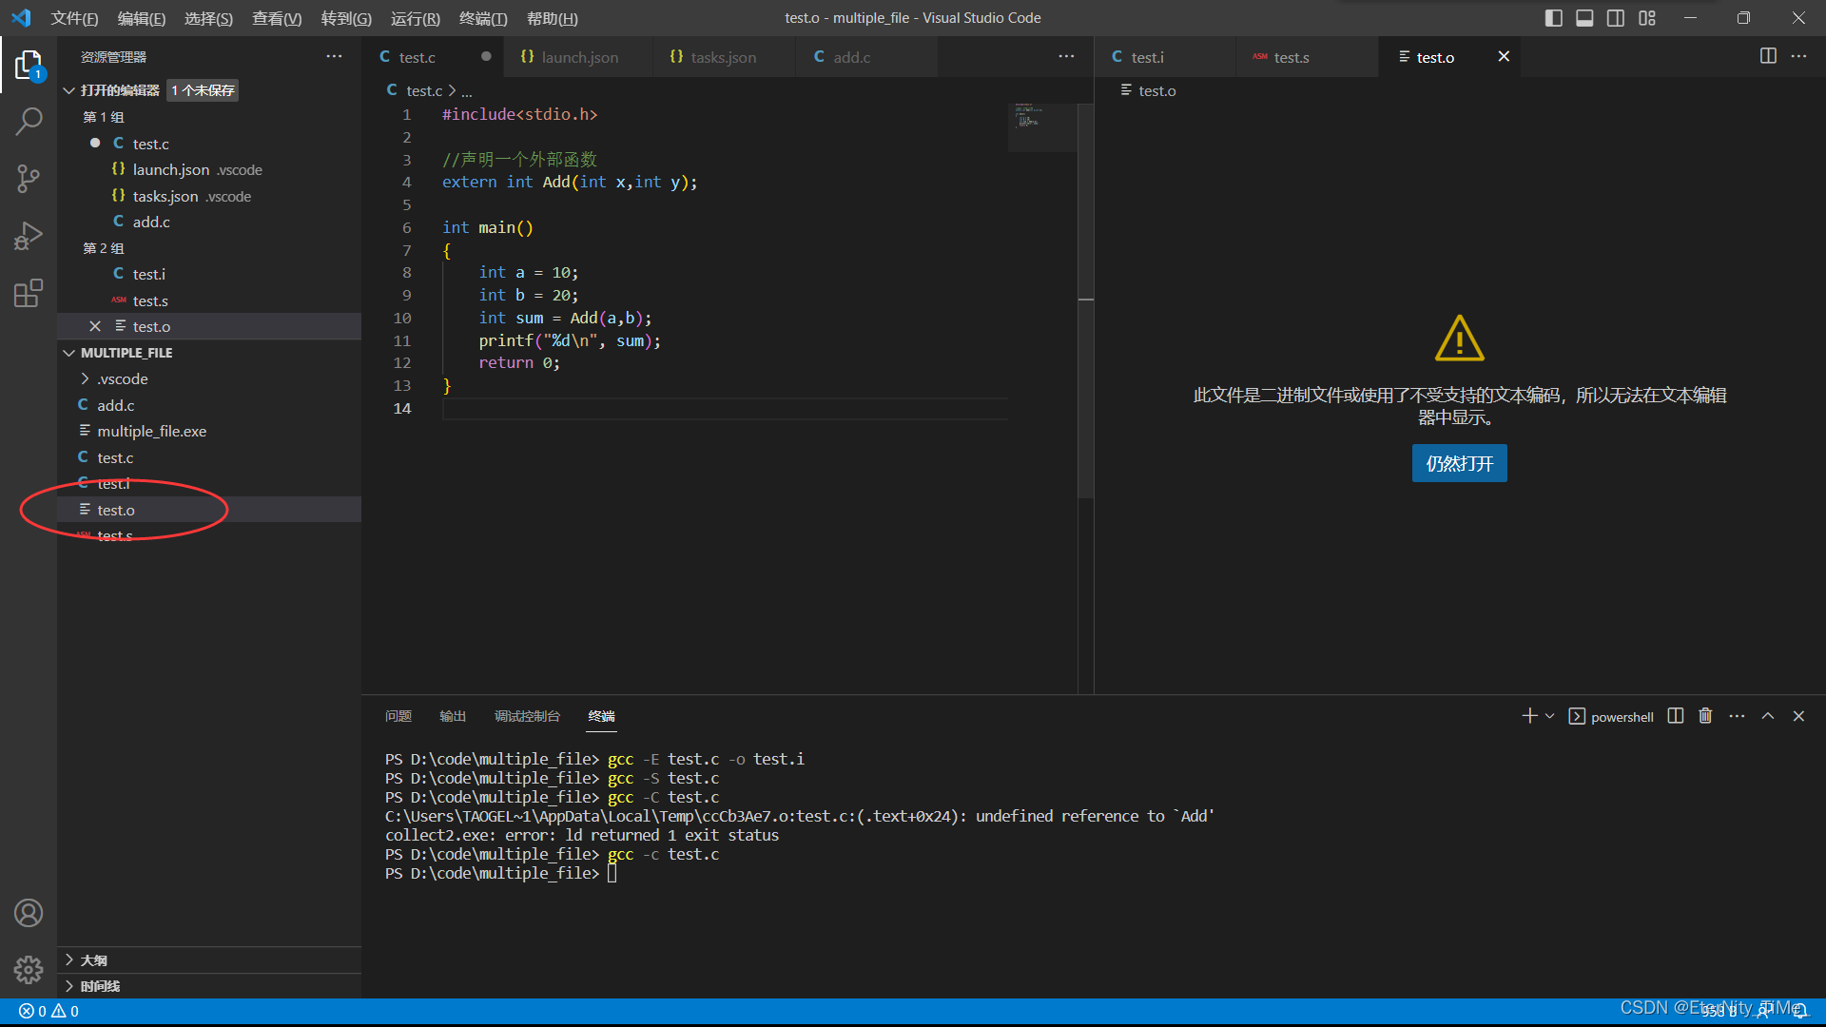
Task: Open the Manage gear menu
Action: 29,969
